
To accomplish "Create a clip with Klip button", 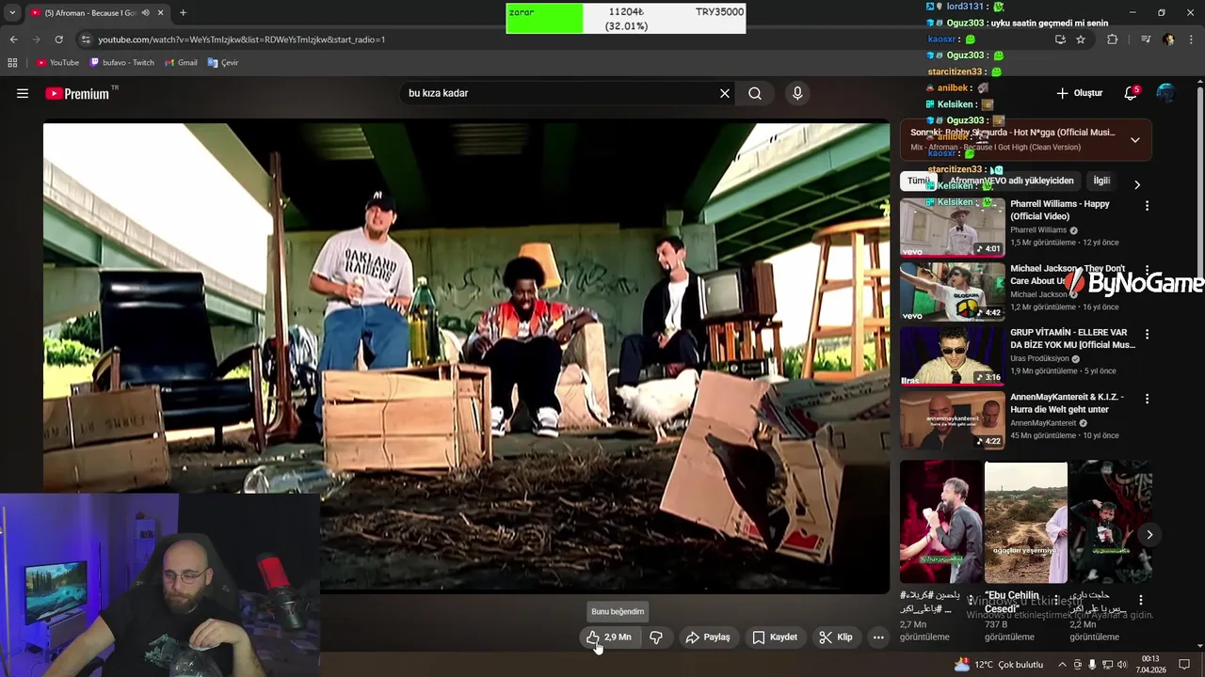I will tap(836, 638).
